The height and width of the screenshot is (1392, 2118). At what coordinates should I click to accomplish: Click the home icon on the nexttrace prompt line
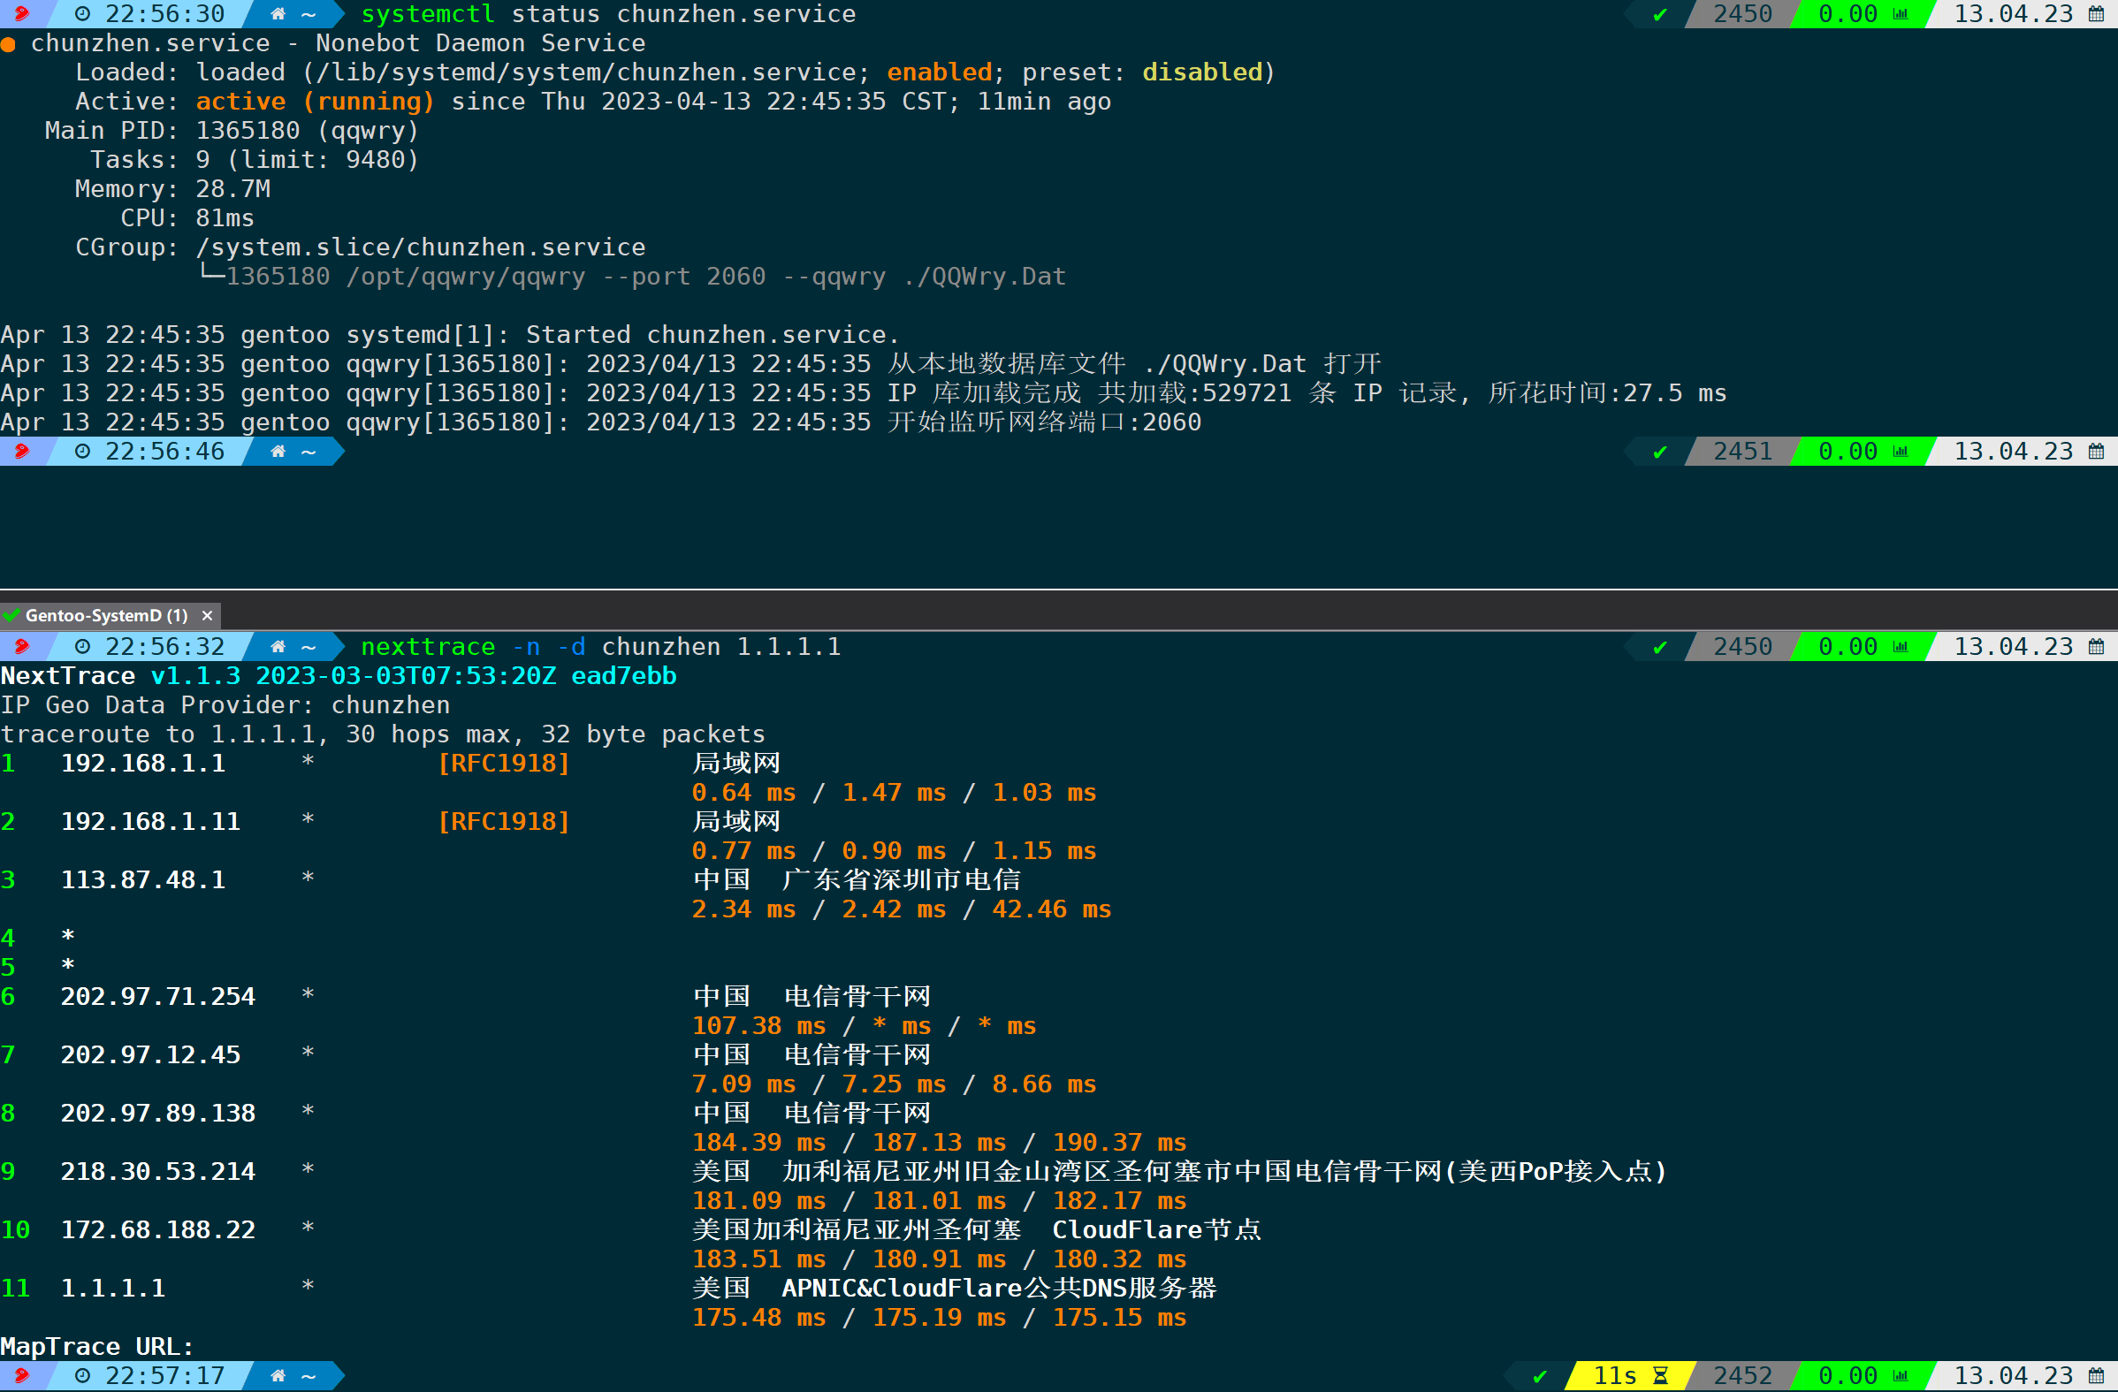(278, 646)
